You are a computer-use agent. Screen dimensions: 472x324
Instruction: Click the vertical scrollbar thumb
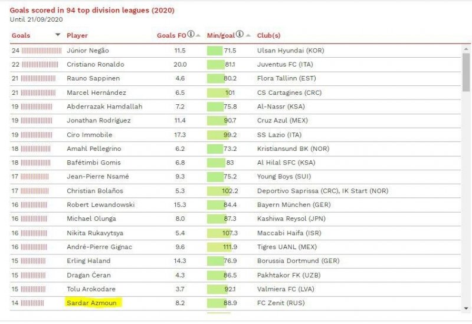coord(466,72)
